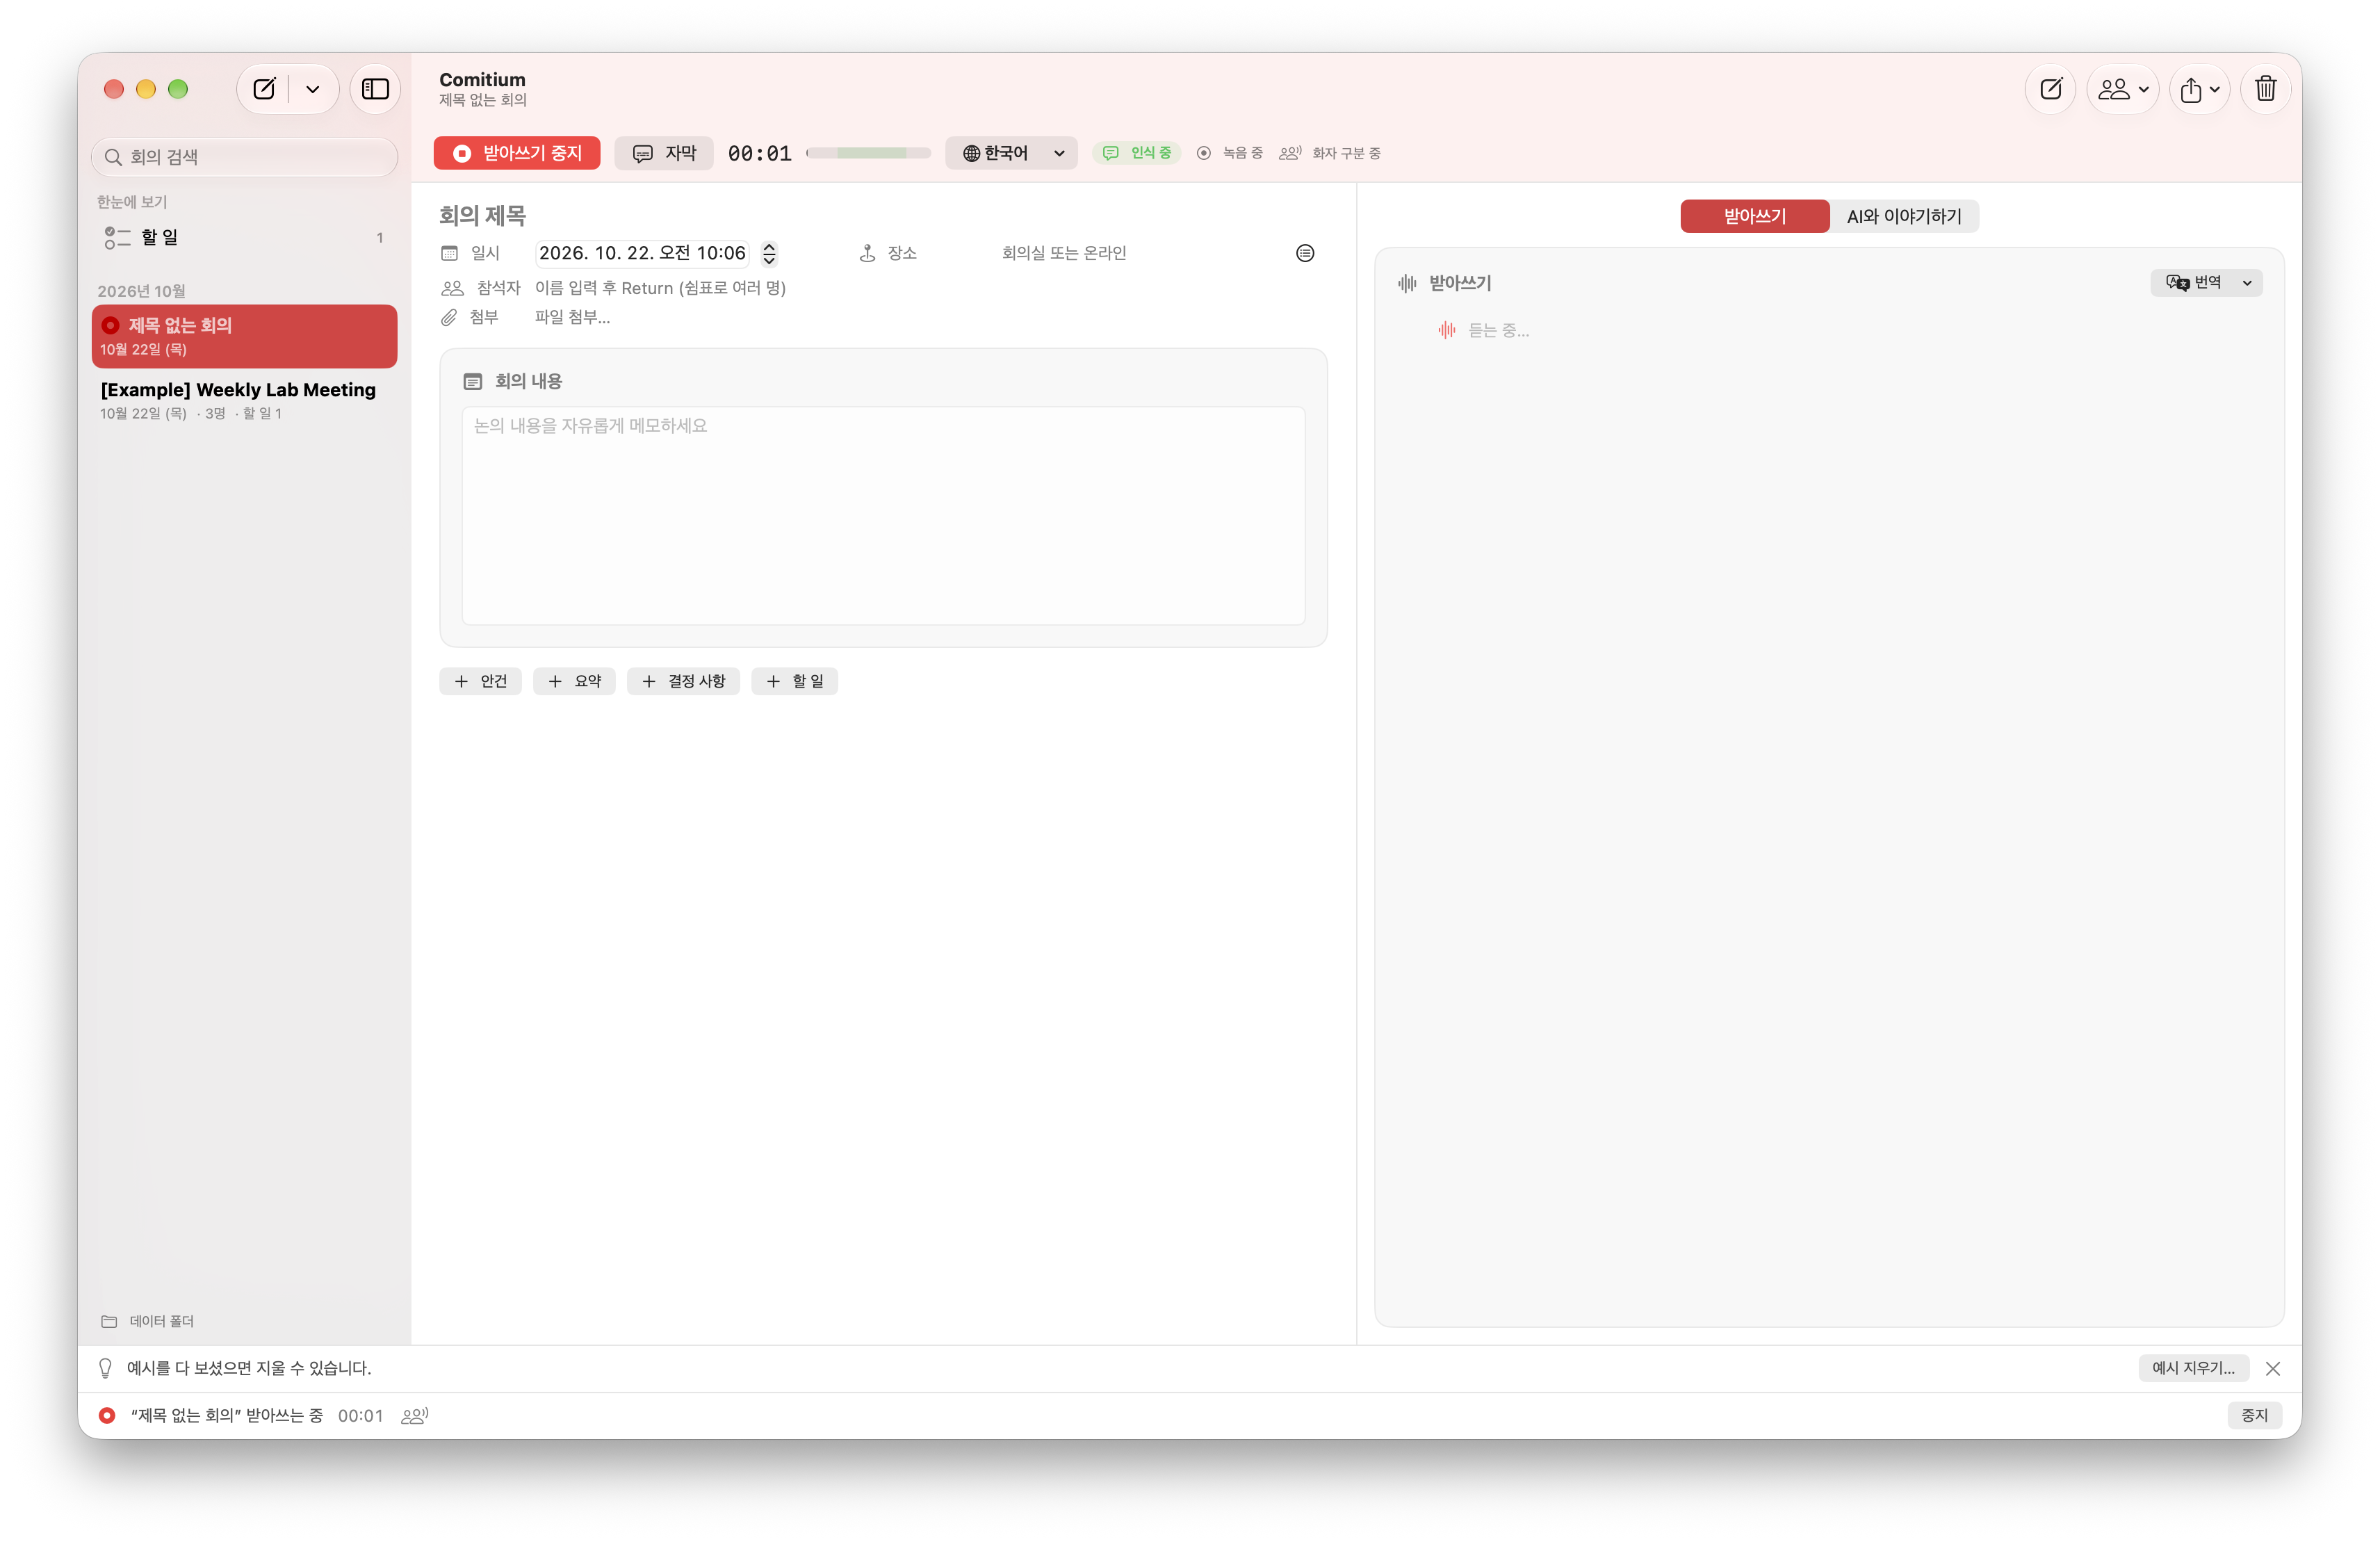Toggle 화자 구분 중 speaker separation indicator
This screenshot has width=2380, height=1542.
pyautogui.click(x=1330, y=153)
